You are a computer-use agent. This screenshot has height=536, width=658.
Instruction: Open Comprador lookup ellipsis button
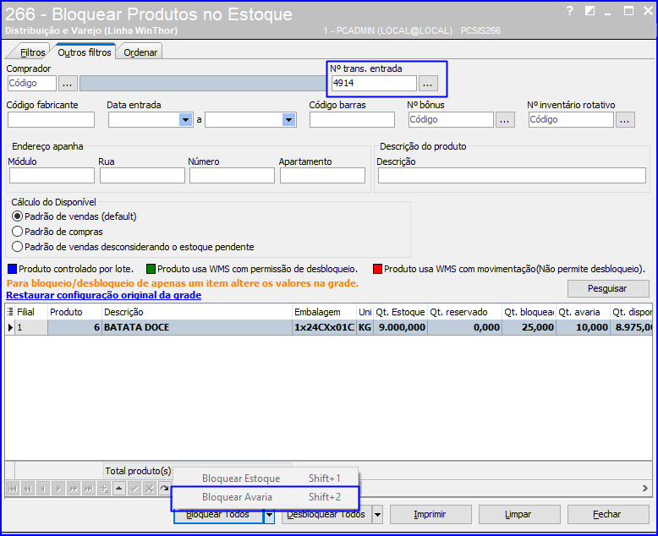click(x=68, y=84)
